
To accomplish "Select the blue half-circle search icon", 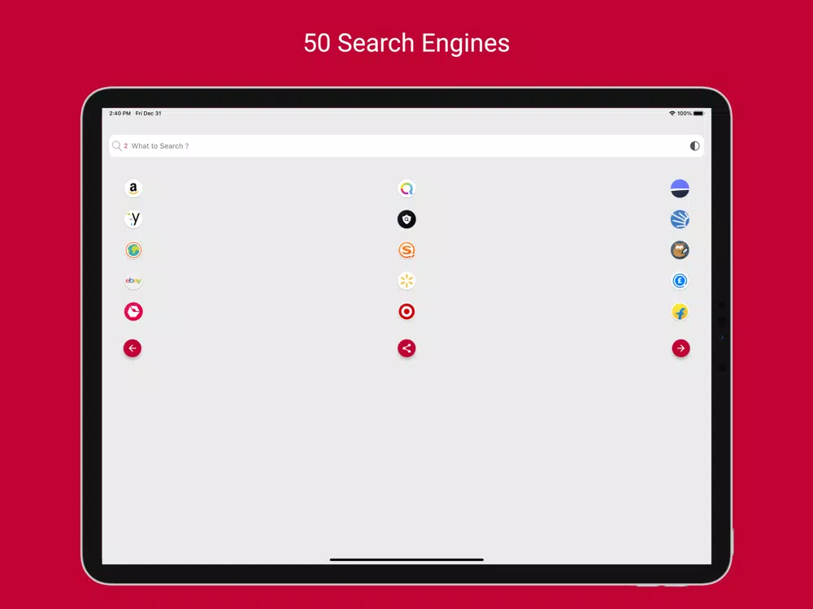I will 680,188.
